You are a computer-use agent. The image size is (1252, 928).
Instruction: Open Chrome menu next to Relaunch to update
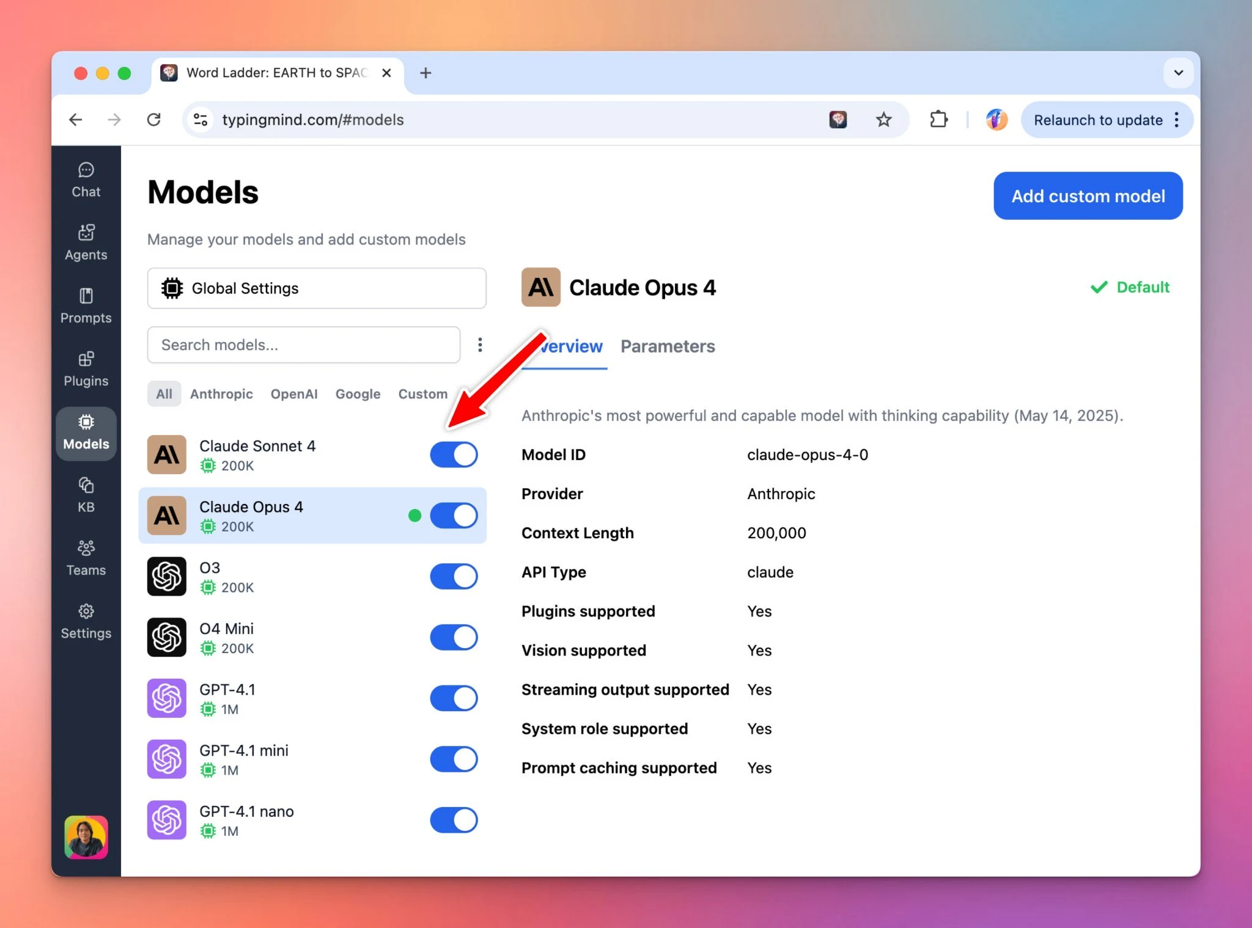pyautogui.click(x=1177, y=120)
